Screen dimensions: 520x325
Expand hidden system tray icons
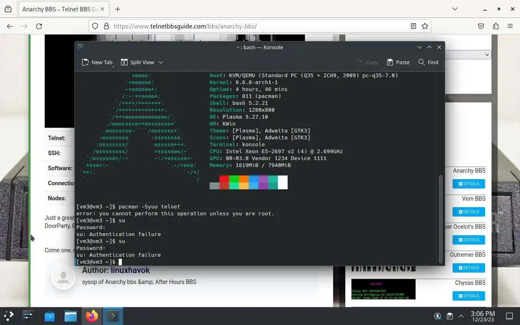tap(461, 316)
